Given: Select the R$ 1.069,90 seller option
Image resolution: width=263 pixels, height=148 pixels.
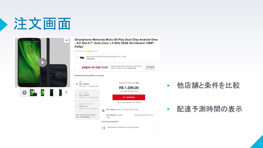Looking at the screenshot, I should [x=77, y=95].
